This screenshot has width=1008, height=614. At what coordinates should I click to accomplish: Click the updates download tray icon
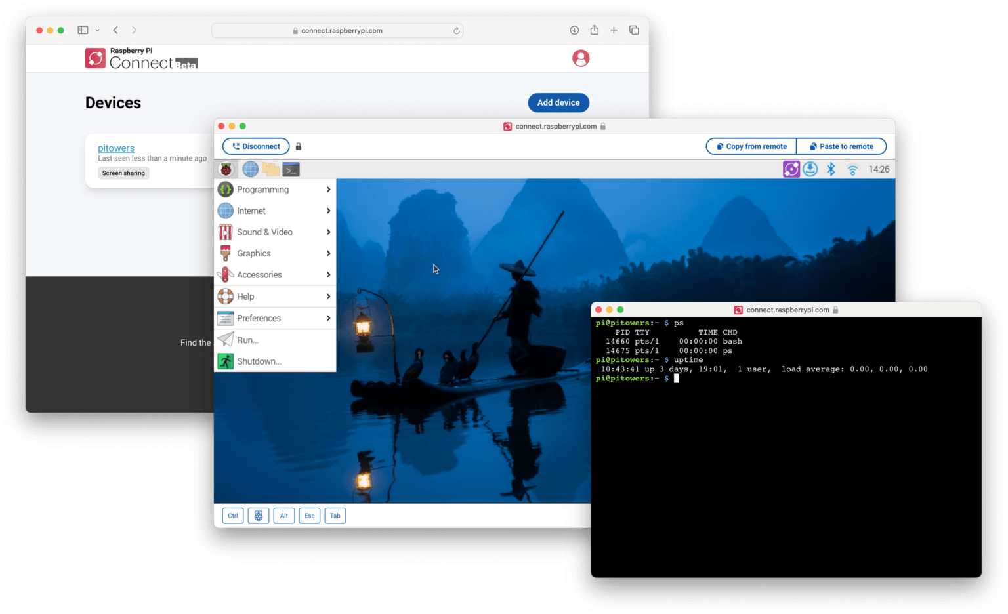(810, 169)
